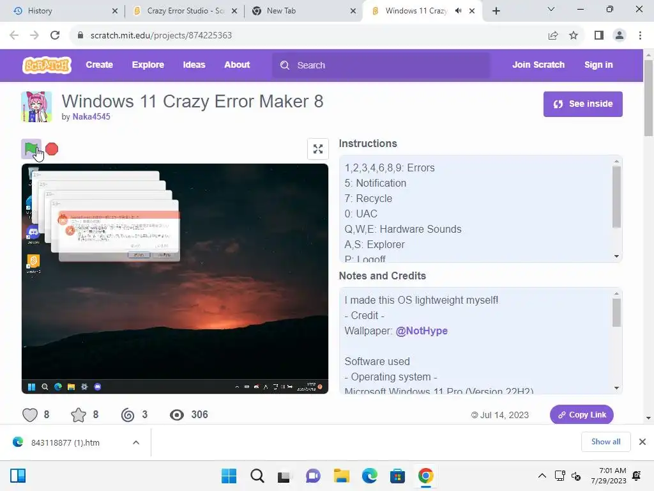Love this project with heart icon

coord(30,414)
